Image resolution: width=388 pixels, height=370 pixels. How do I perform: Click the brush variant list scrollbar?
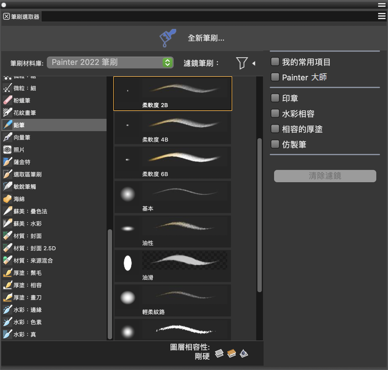coord(260,215)
